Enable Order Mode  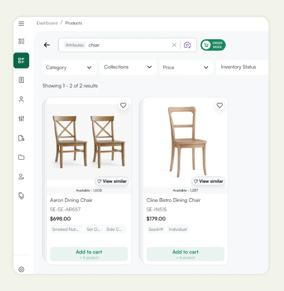point(213,45)
